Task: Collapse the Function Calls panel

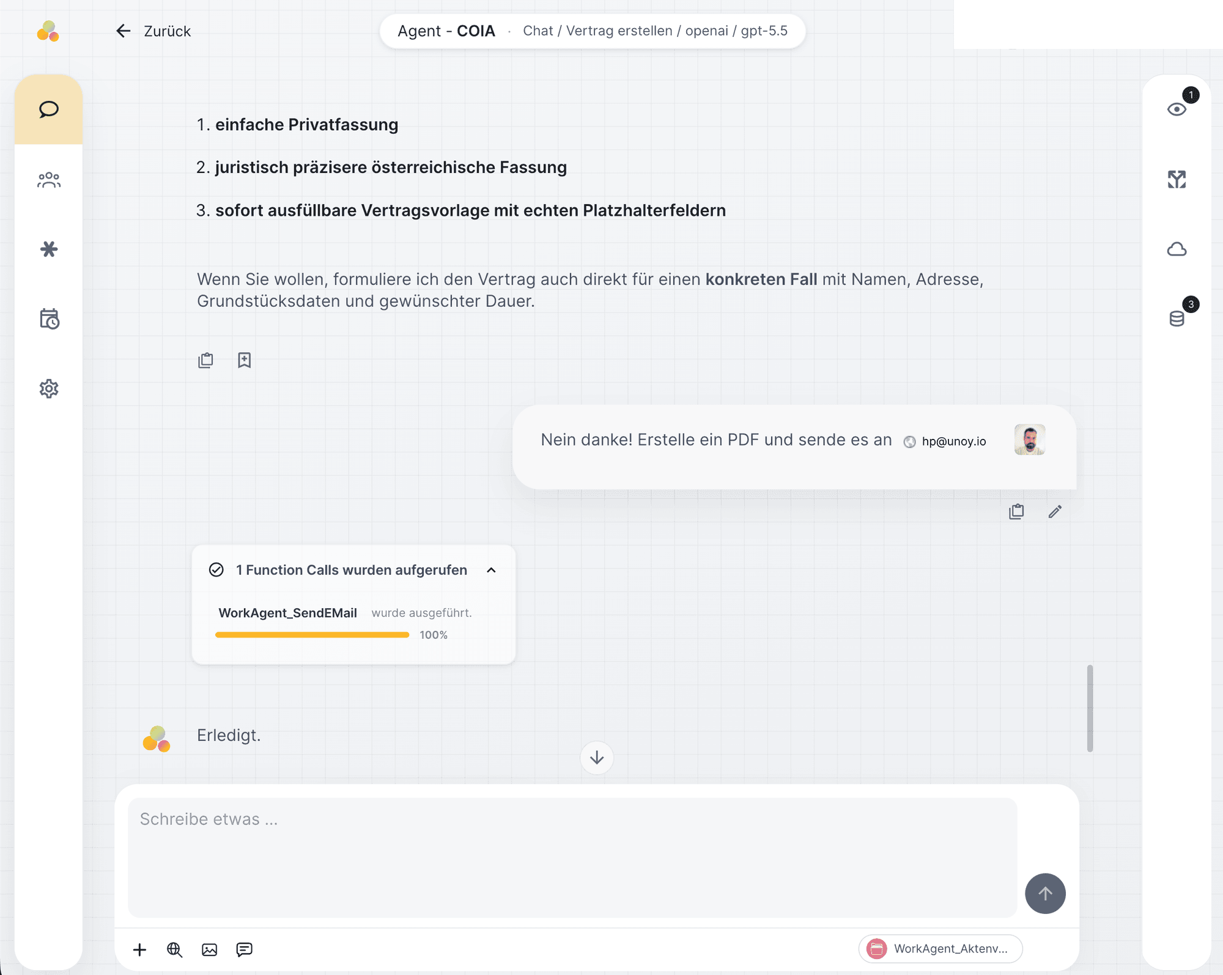Action: click(491, 570)
